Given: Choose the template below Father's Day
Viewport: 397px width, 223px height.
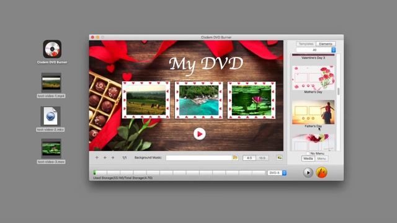Looking at the screenshot, I should 313,142.
